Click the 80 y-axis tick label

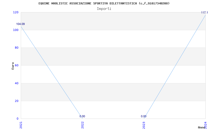[x=16, y=48]
